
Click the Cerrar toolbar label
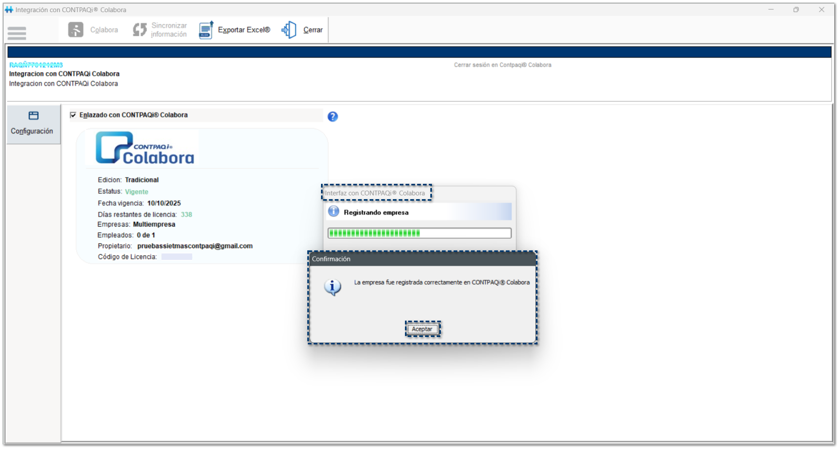click(313, 30)
